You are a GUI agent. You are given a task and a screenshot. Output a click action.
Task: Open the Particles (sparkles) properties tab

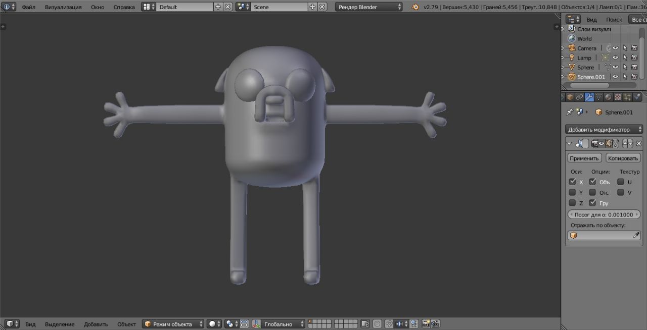point(627,97)
